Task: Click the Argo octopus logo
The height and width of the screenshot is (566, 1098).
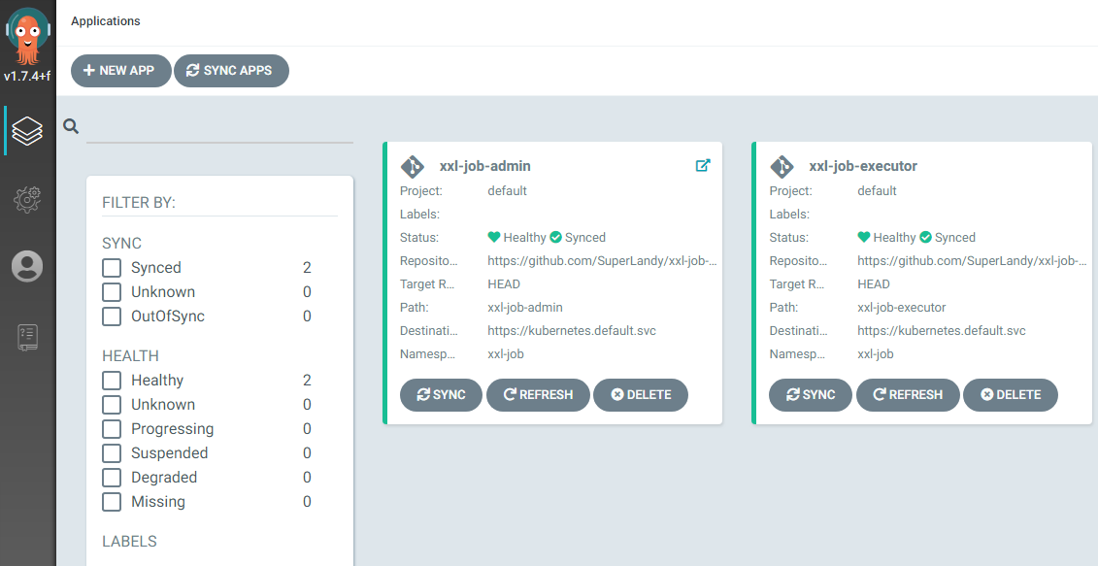Action: [x=28, y=37]
